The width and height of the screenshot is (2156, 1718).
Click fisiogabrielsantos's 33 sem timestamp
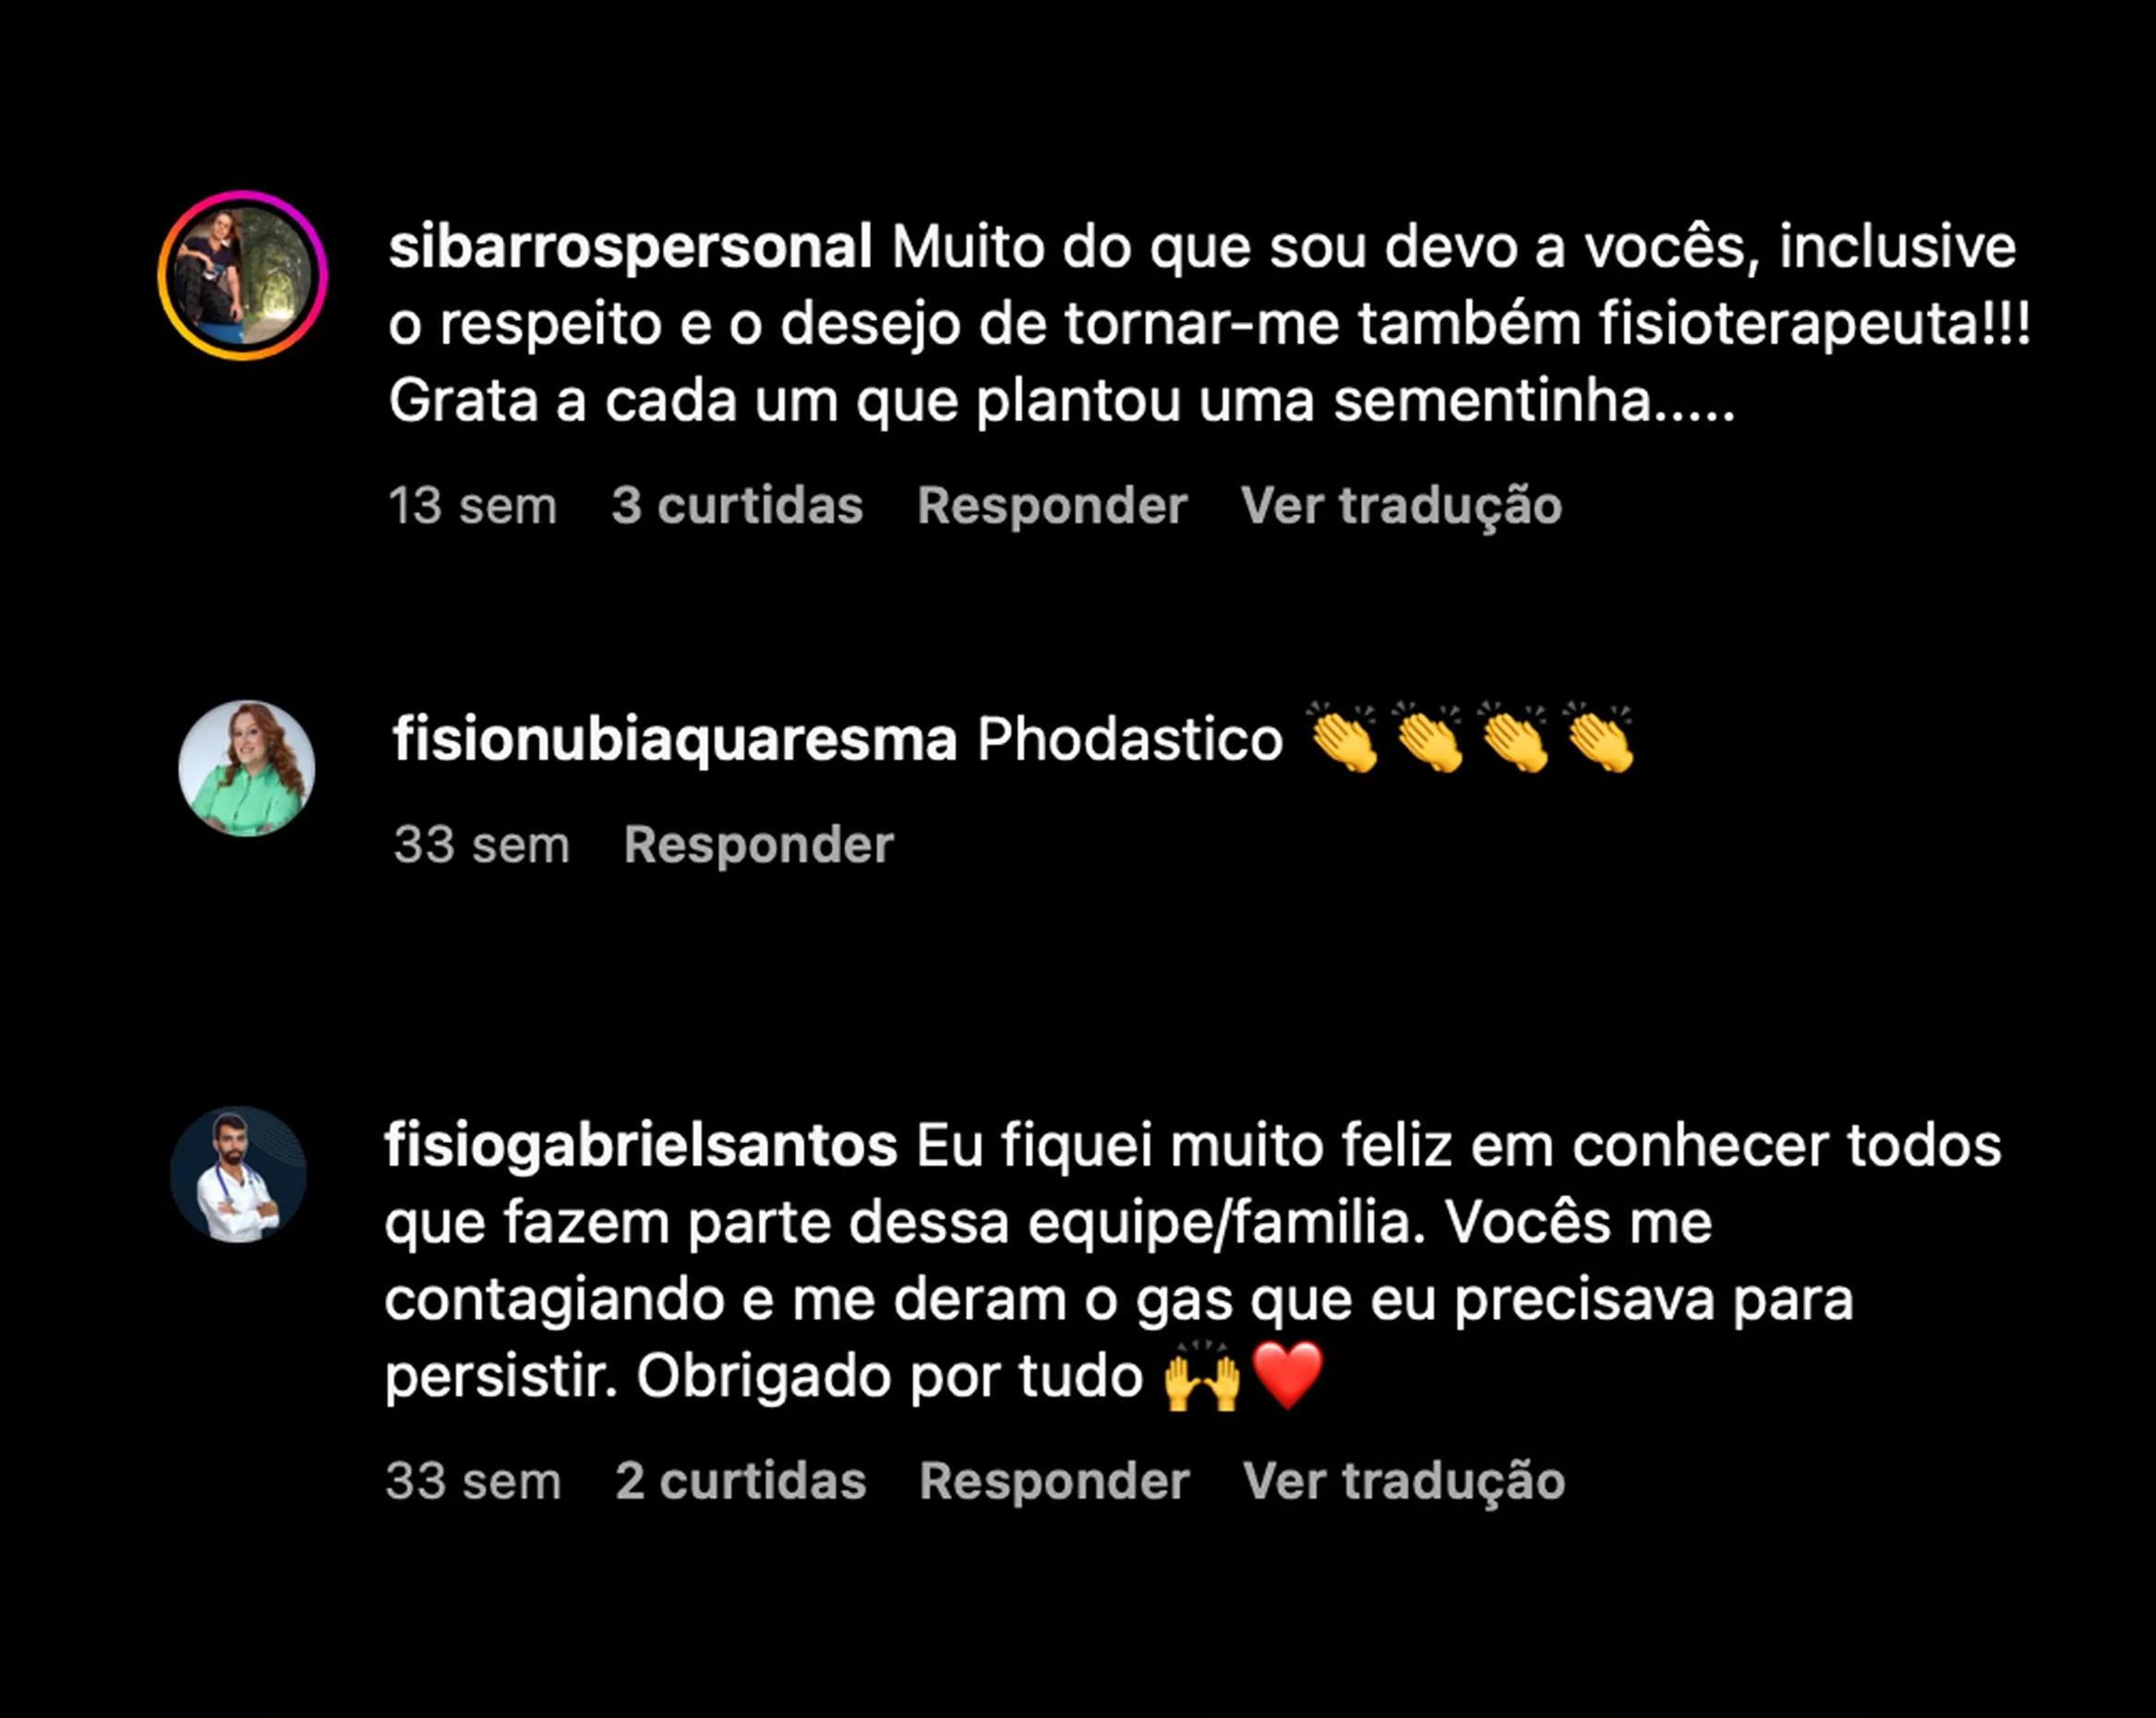click(x=473, y=1481)
